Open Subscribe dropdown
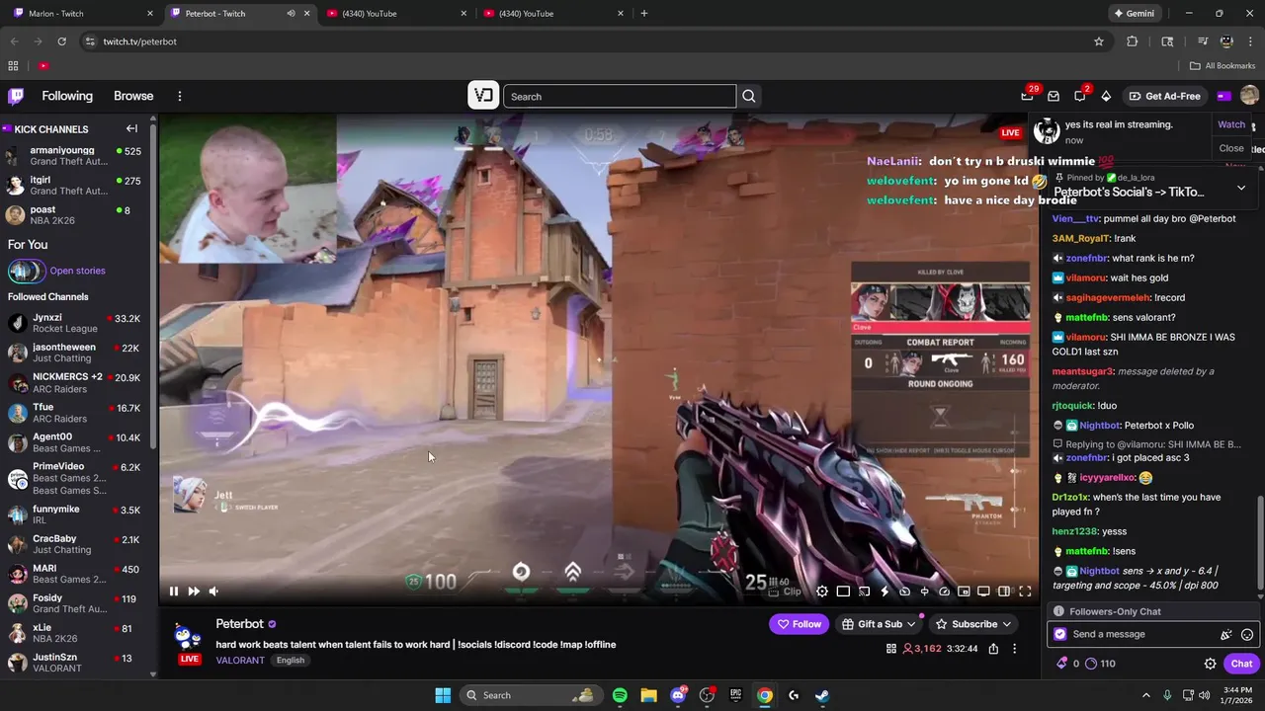The width and height of the screenshot is (1265, 711). 973,624
